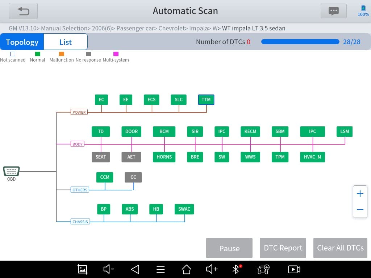Start screen recording via the video icon

point(294,269)
